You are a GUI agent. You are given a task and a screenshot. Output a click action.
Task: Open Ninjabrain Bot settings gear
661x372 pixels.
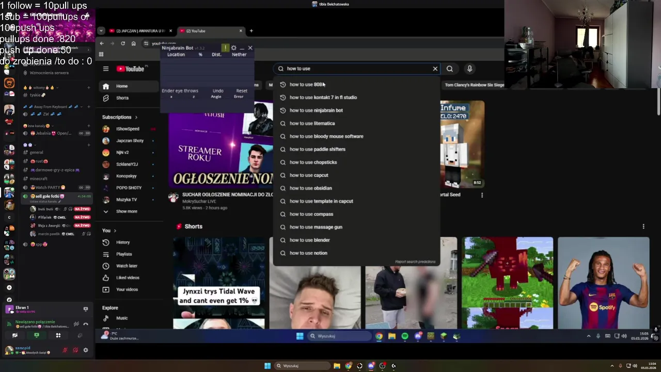pos(233,48)
